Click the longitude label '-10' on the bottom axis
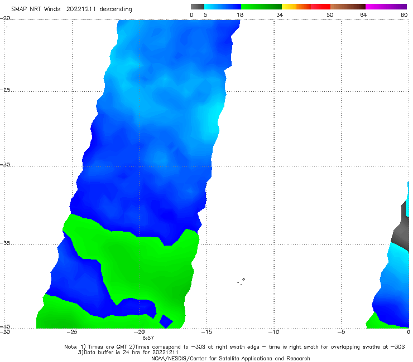Screen dimensions: 413x362 [273, 332]
